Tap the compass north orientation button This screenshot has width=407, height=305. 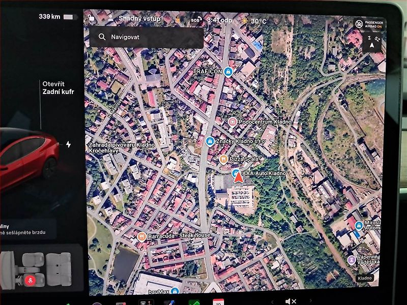[372, 43]
